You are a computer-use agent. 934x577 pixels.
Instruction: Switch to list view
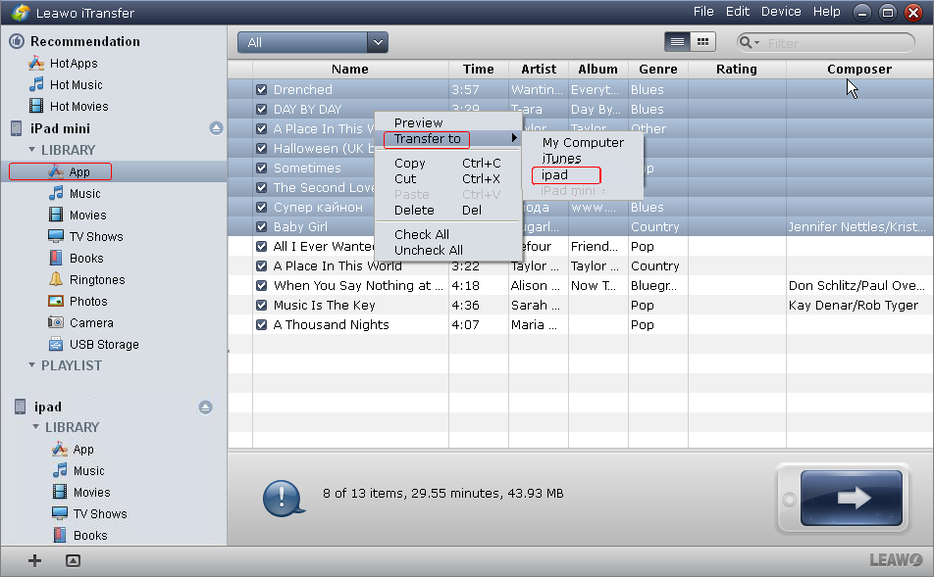tap(677, 42)
